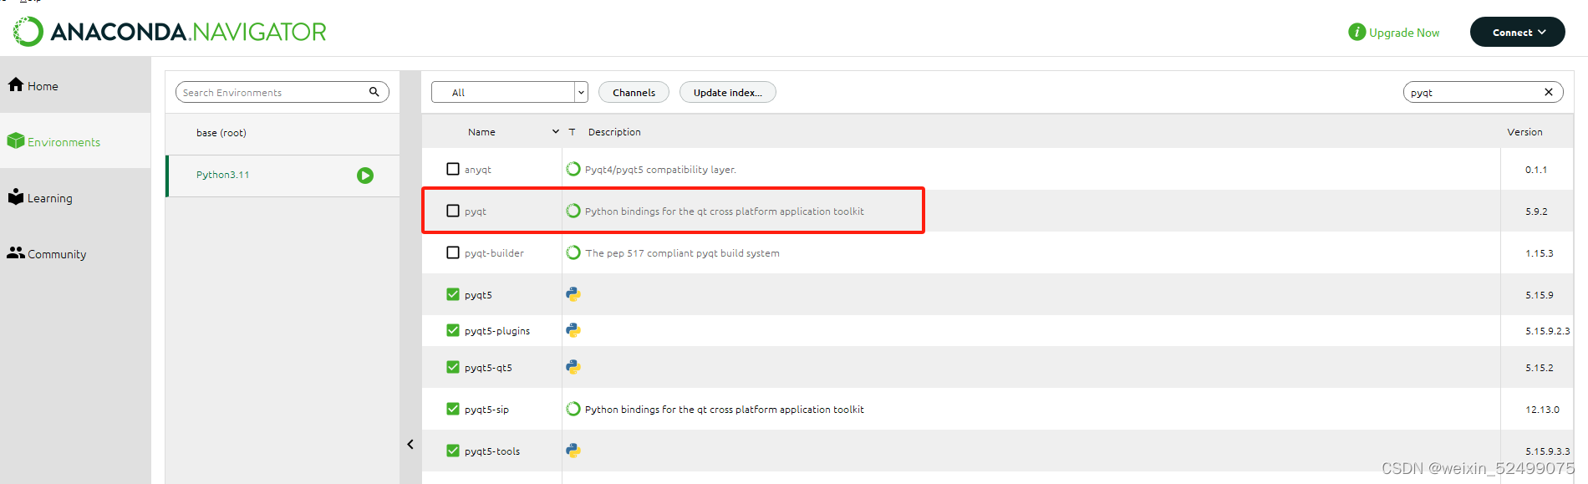This screenshot has height=484, width=1588.
Task: Click the Version column header
Action: (1524, 132)
